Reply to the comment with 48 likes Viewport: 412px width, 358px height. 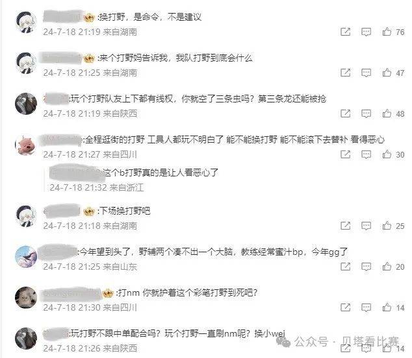[x=366, y=113]
